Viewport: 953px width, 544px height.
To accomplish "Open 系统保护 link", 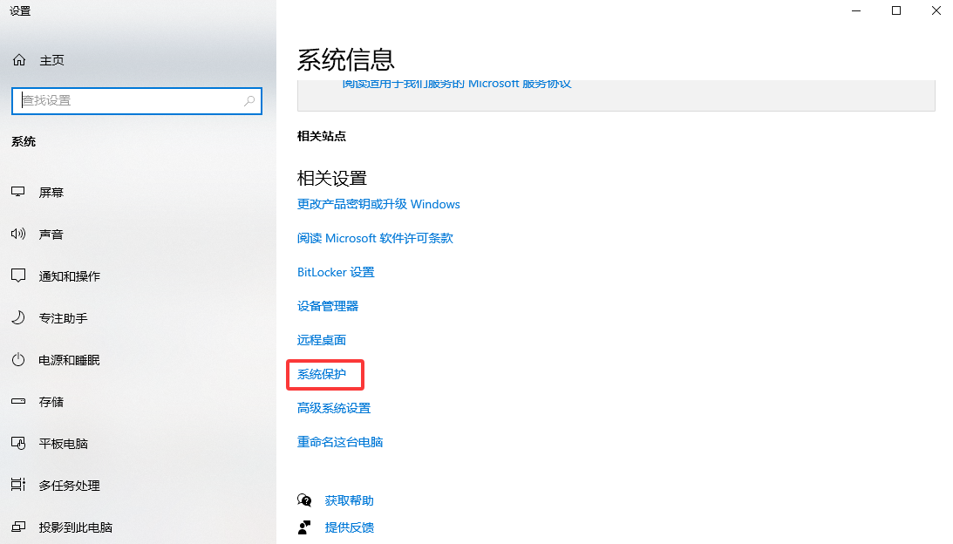I will click(322, 374).
